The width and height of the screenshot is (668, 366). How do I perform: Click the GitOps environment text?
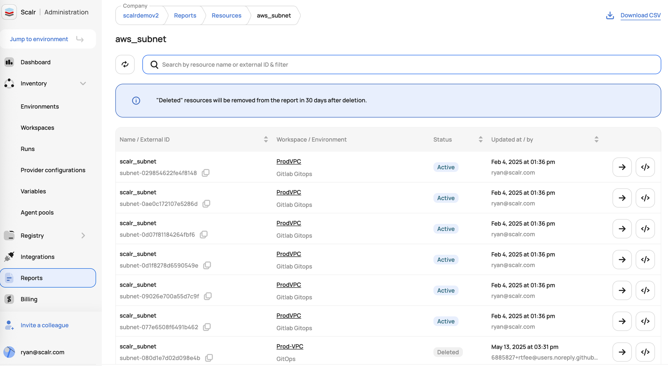point(286,359)
